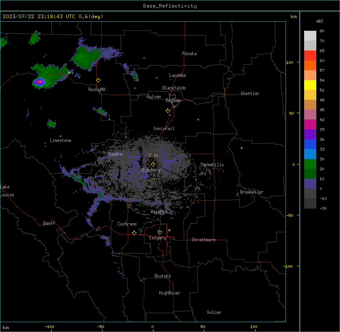Click the Airdrie label
The image size is (340, 332).
click(x=159, y=212)
